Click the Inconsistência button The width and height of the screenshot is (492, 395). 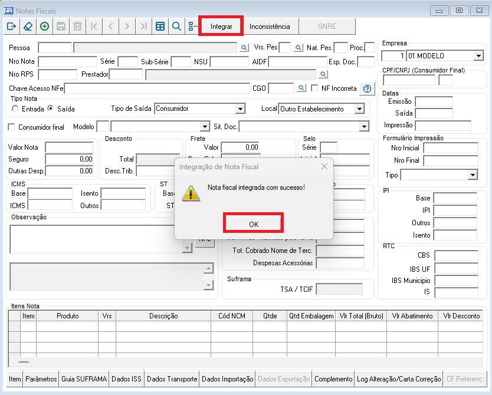point(270,27)
